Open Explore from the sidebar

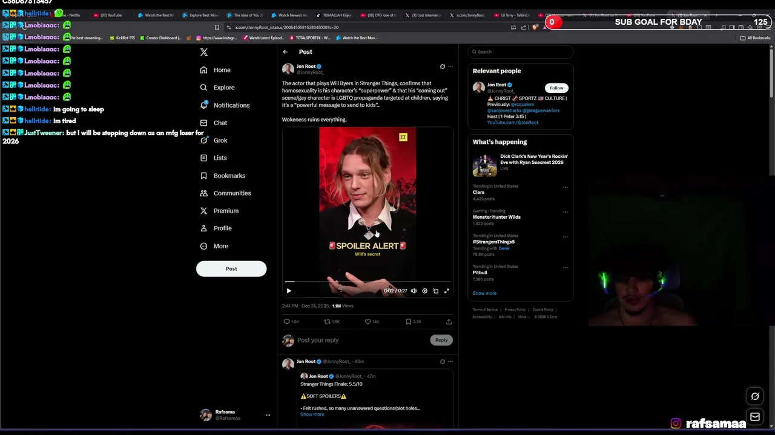coord(217,88)
